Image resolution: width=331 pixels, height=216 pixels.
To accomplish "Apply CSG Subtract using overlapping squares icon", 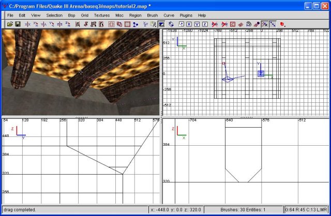I will (x=119, y=24).
